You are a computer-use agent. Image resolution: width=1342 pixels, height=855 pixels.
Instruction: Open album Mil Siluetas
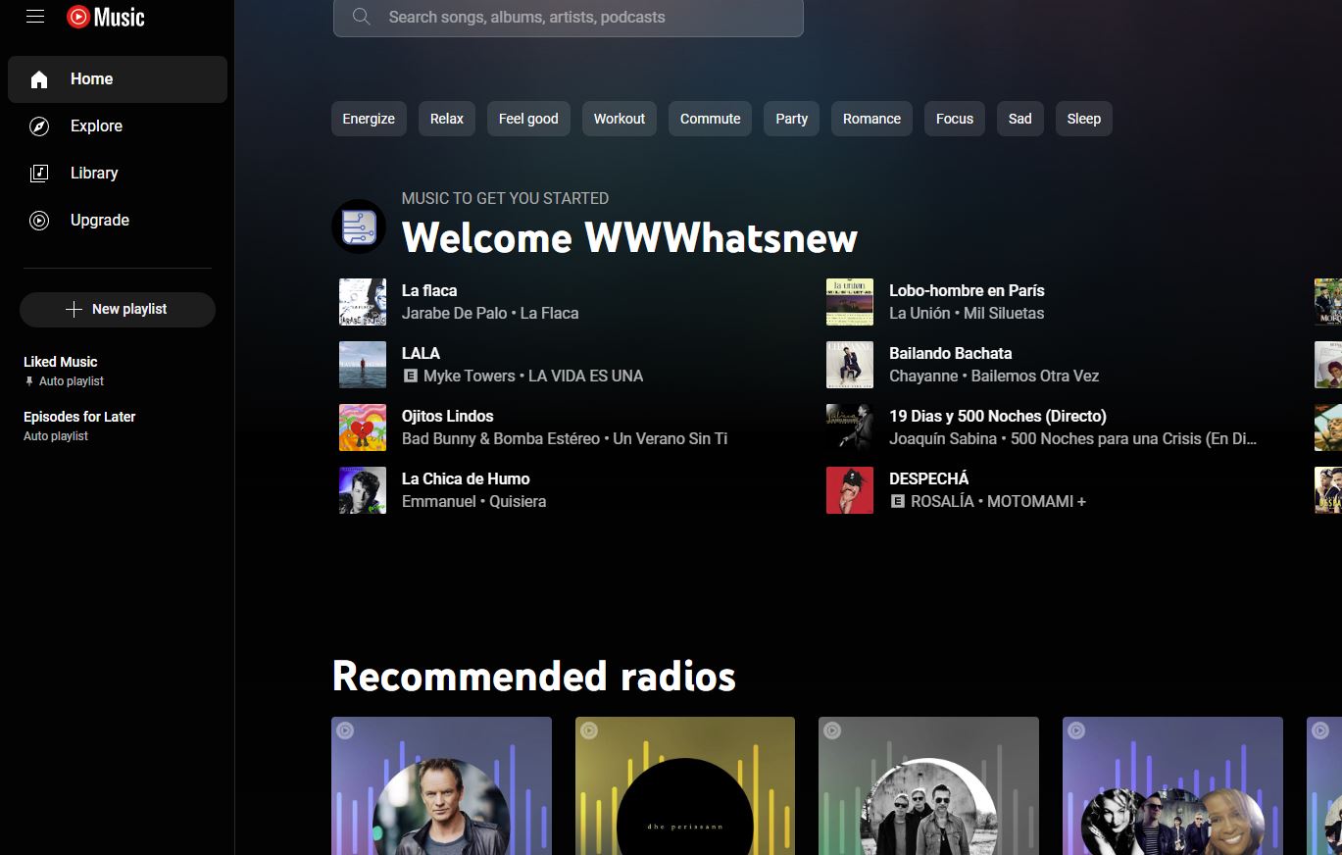1004,314
